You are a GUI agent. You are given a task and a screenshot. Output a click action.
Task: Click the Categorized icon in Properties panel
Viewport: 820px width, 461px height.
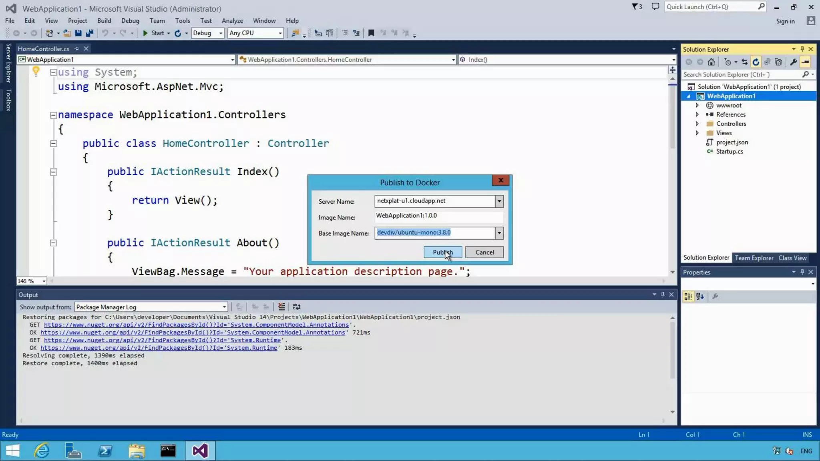coord(688,297)
